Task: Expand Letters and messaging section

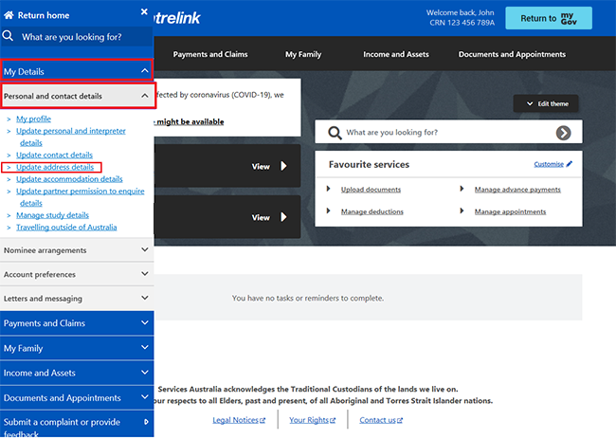Action: coord(77,299)
